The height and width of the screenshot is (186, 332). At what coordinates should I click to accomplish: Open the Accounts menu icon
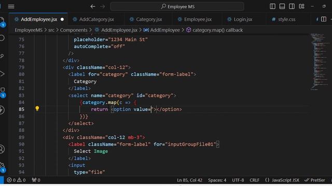point(2,149)
